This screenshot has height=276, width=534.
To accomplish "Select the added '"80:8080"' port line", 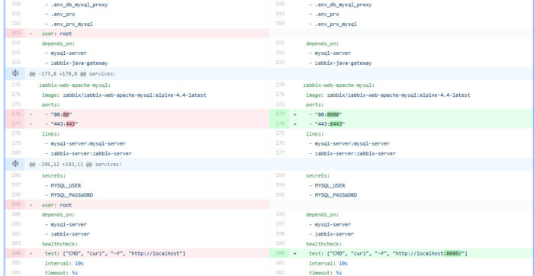I will click(x=402, y=114).
